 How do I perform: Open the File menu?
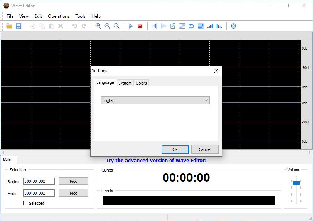pyautogui.click(x=10, y=16)
